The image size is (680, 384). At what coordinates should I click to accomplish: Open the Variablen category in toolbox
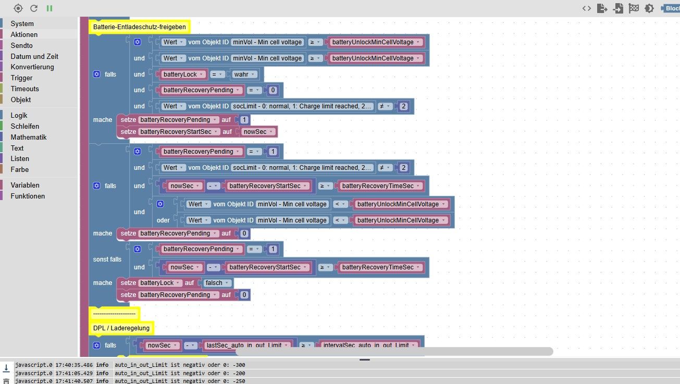click(25, 185)
